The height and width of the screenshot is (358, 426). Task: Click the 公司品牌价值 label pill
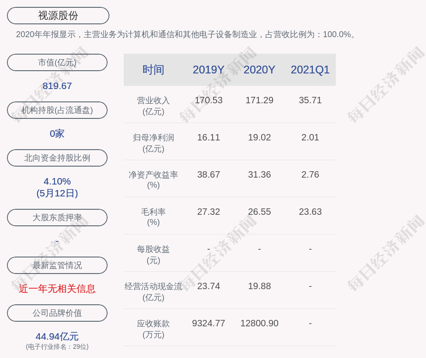click(57, 313)
